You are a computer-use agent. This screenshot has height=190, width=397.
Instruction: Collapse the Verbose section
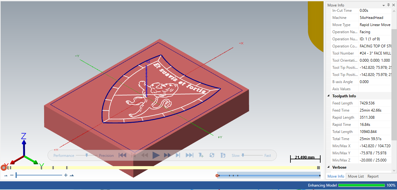[x=329, y=167]
